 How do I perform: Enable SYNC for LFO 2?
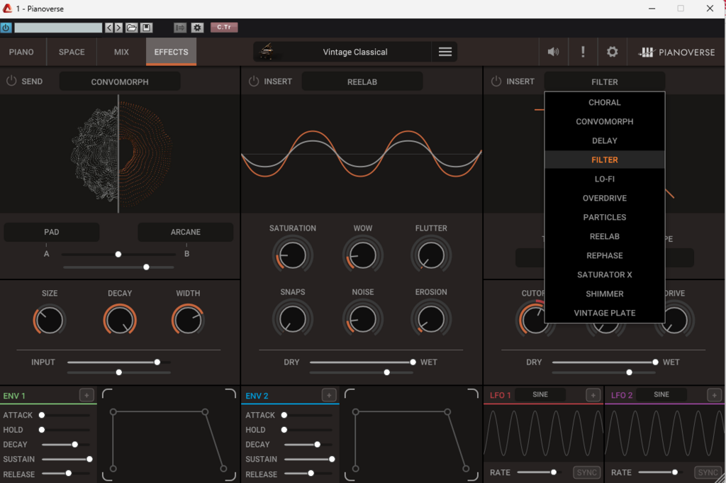[708, 472]
